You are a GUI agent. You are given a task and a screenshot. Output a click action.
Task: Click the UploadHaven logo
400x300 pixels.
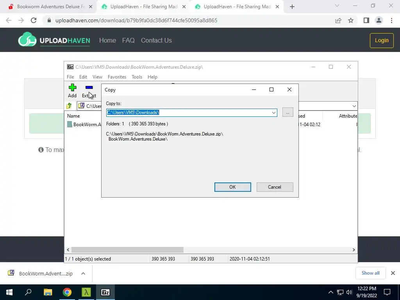[54, 40]
